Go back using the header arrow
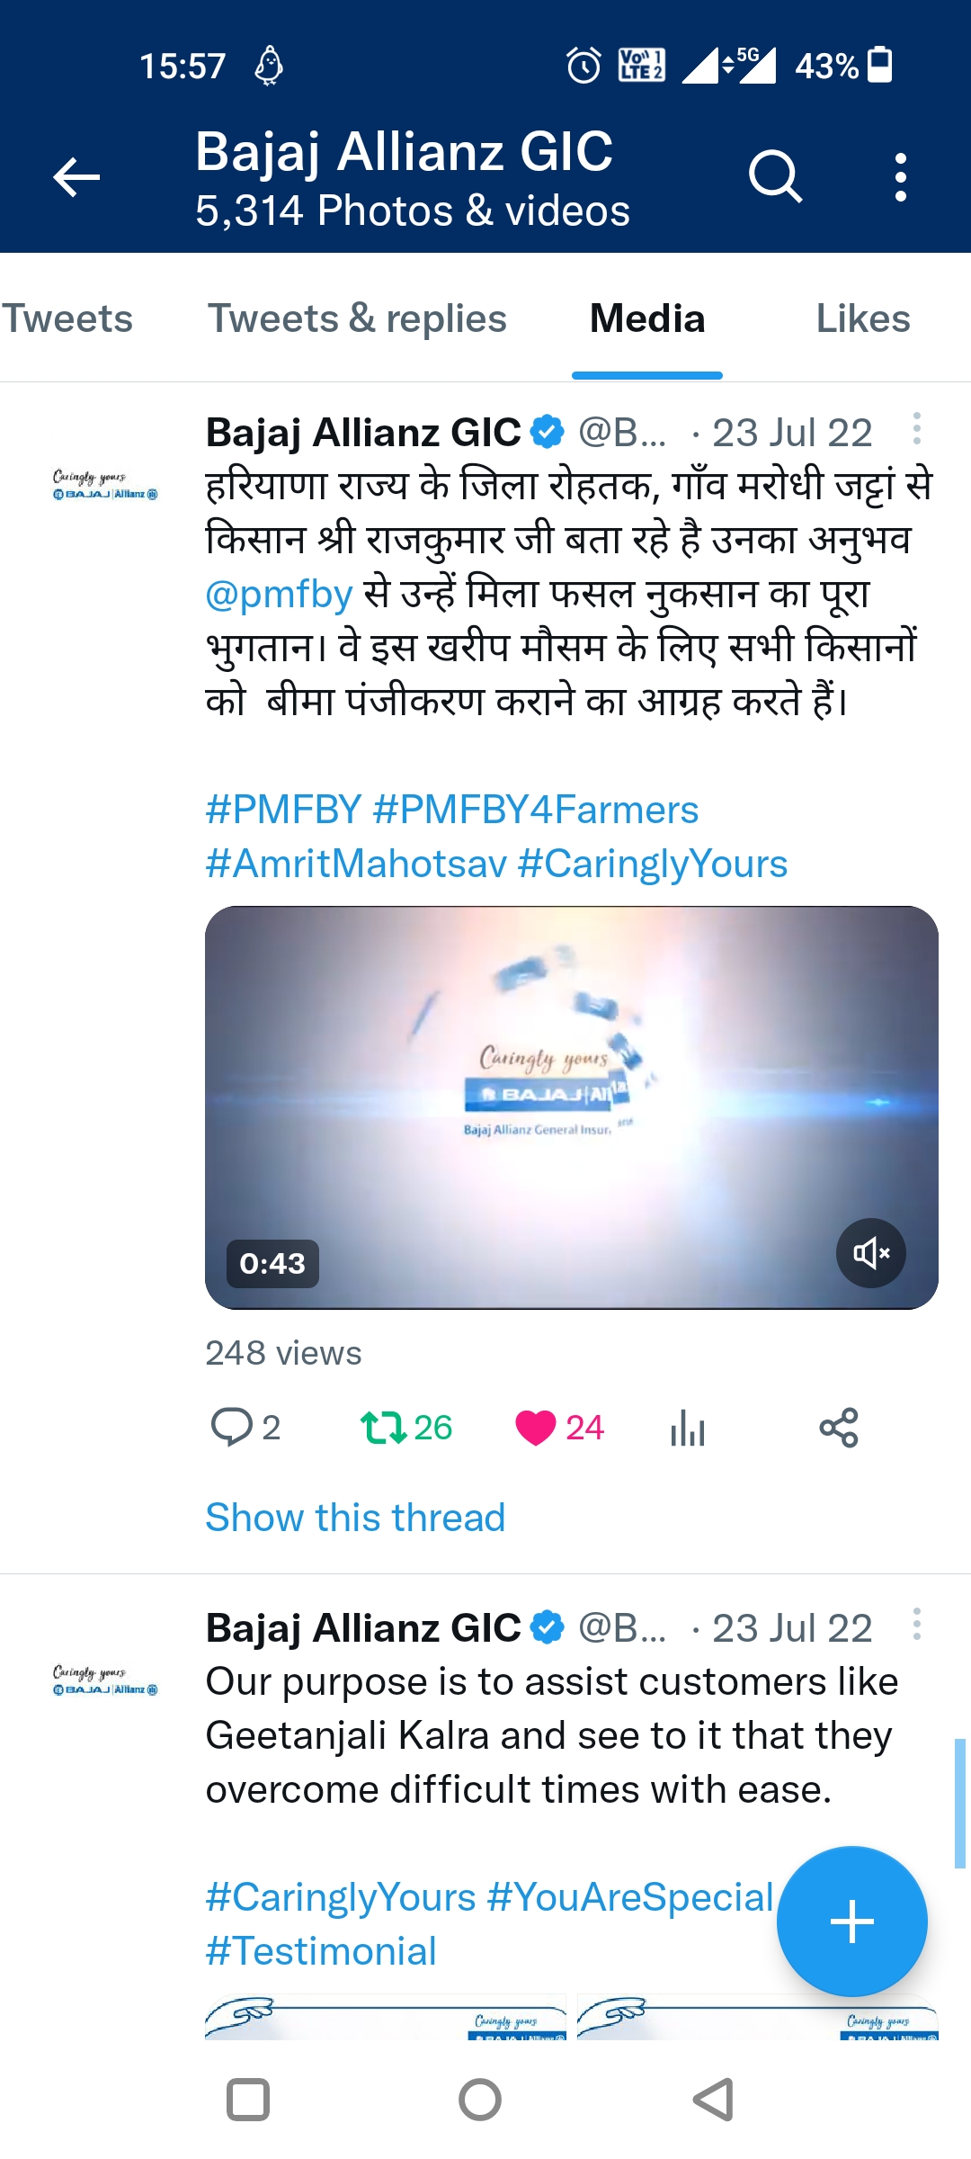 click(x=76, y=176)
